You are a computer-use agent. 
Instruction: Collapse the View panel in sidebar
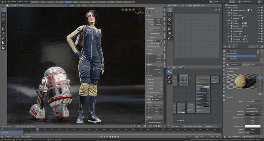(x=147, y=16)
